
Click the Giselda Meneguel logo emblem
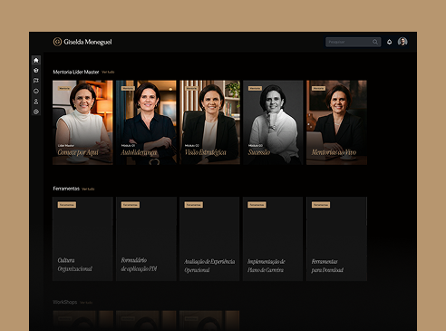point(57,42)
